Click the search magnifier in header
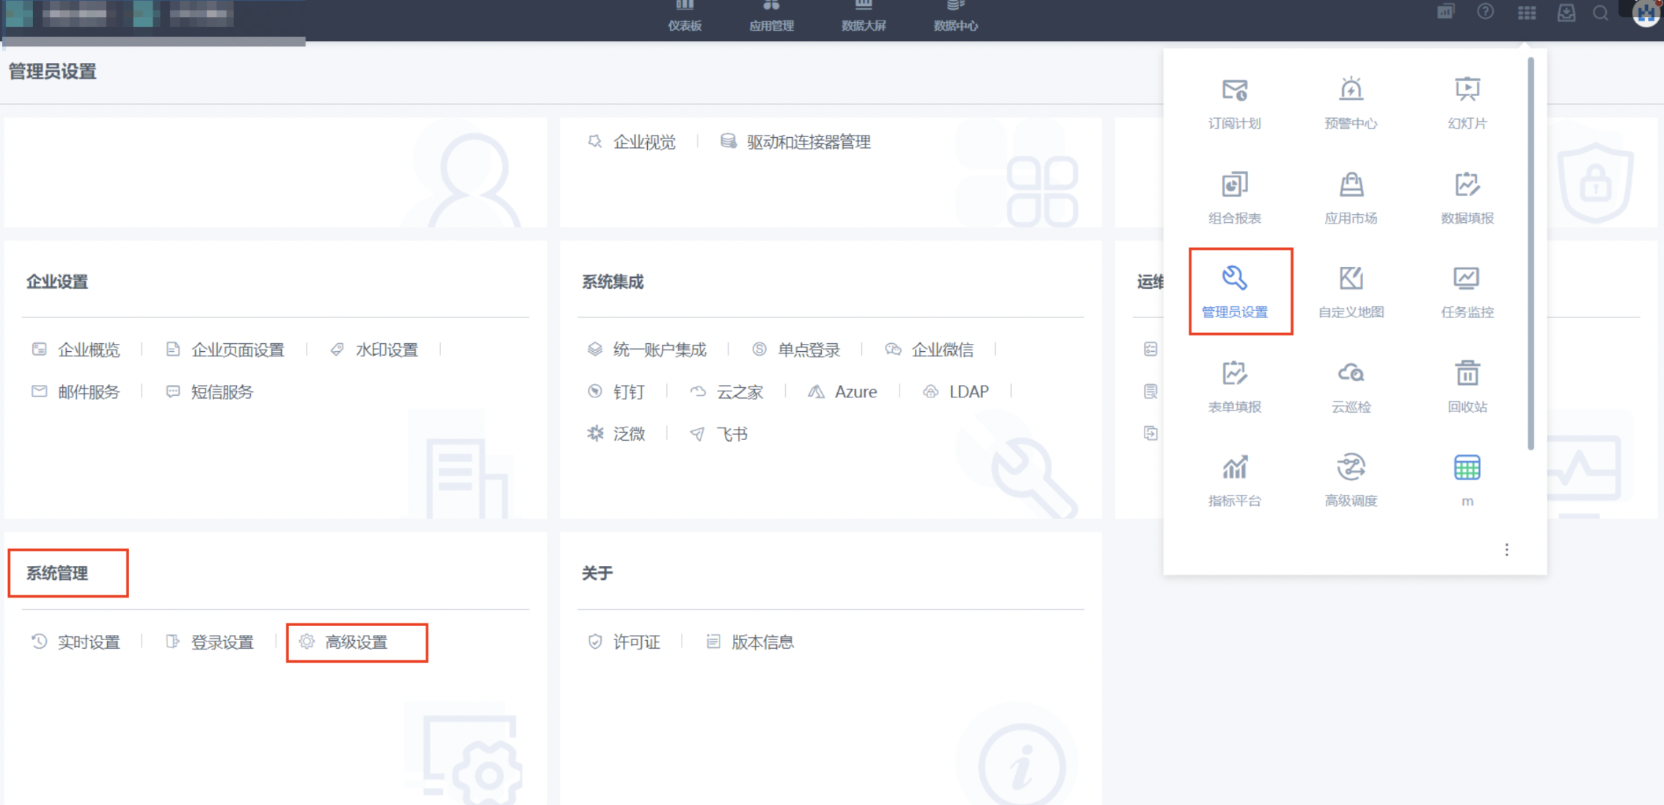 1600,13
